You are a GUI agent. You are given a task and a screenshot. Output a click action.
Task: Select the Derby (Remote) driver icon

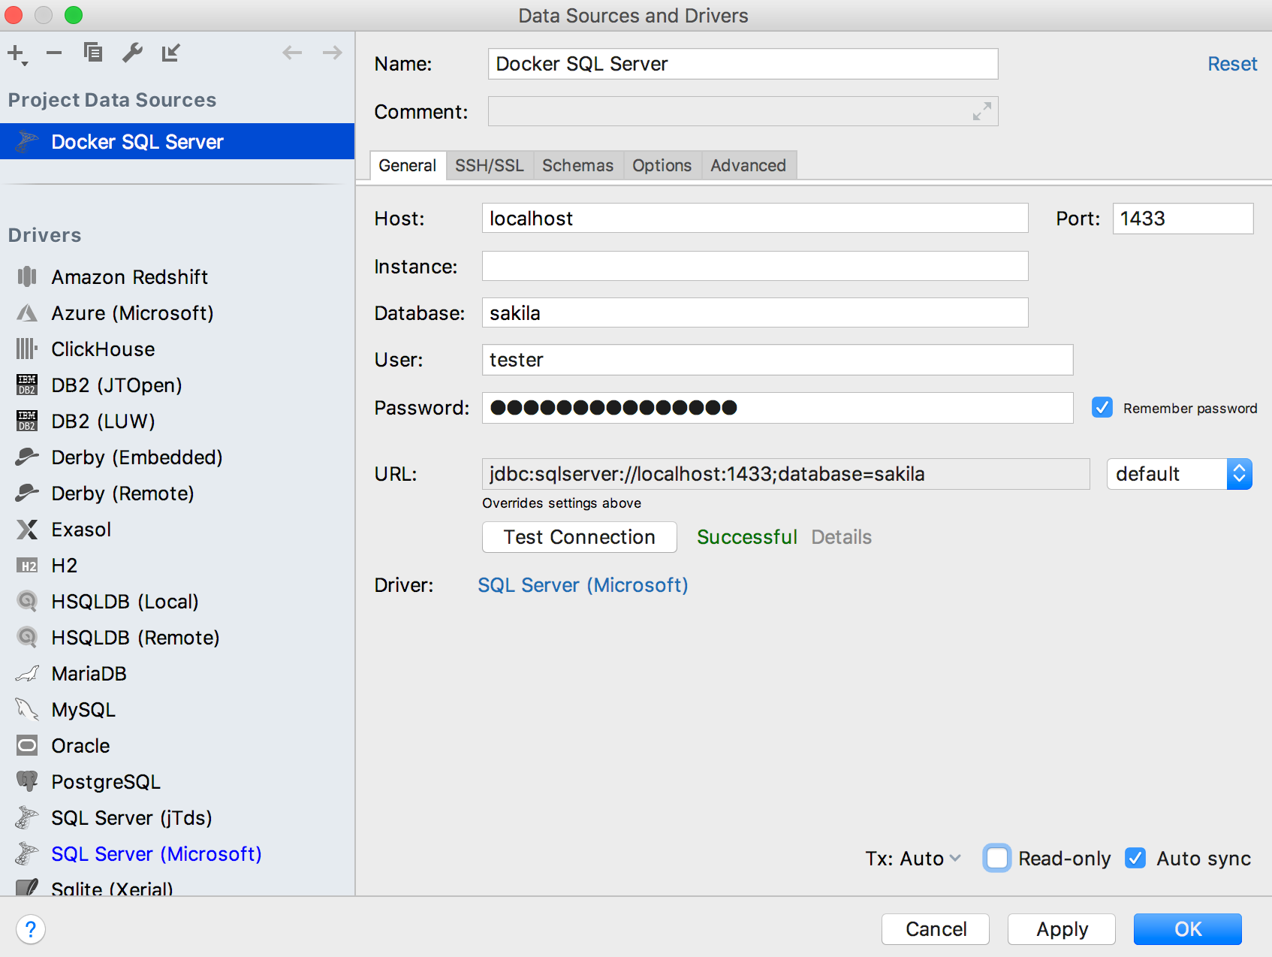[x=27, y=493]
